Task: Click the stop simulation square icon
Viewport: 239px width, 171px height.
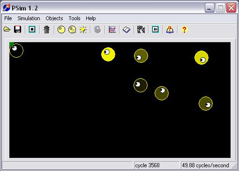Action: pyautogui.click(x=32, y=30)
